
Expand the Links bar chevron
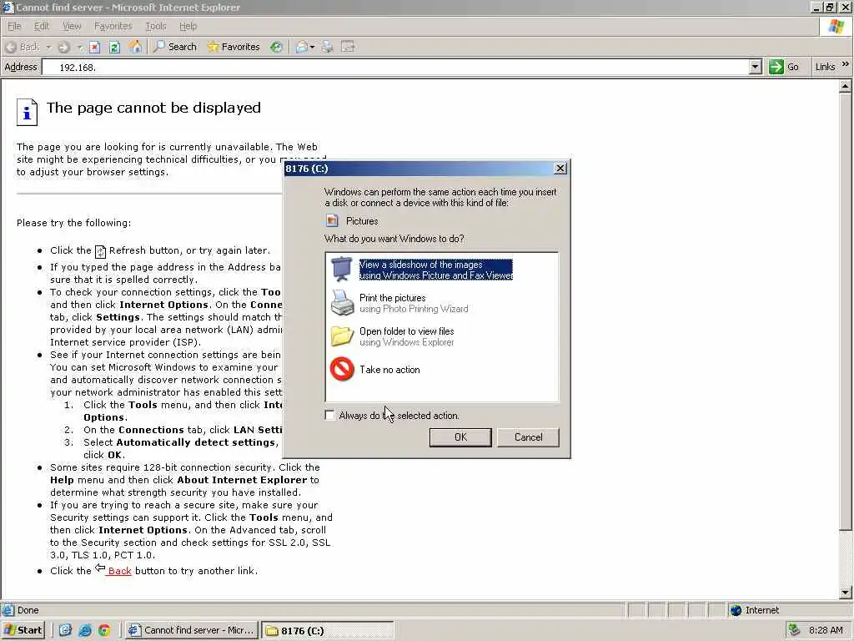(845, 64)
